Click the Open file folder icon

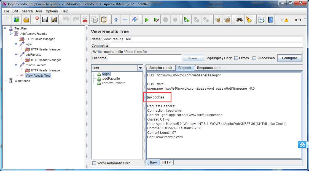click(x=26, y=20)
